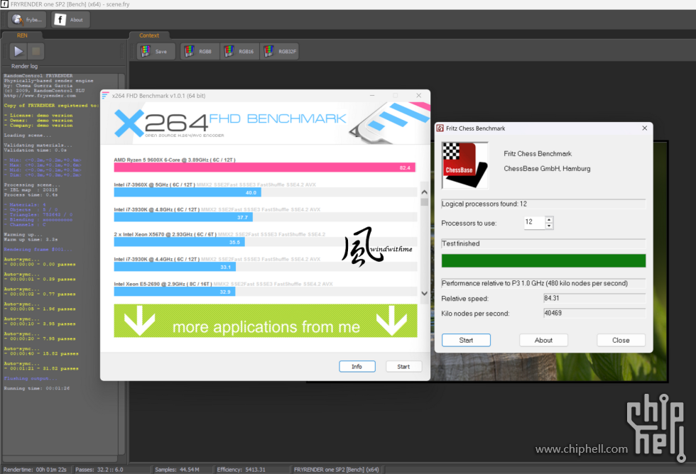Screen dimensions: 696x474
Task: Start rendering with the play button
Action: 18,51
